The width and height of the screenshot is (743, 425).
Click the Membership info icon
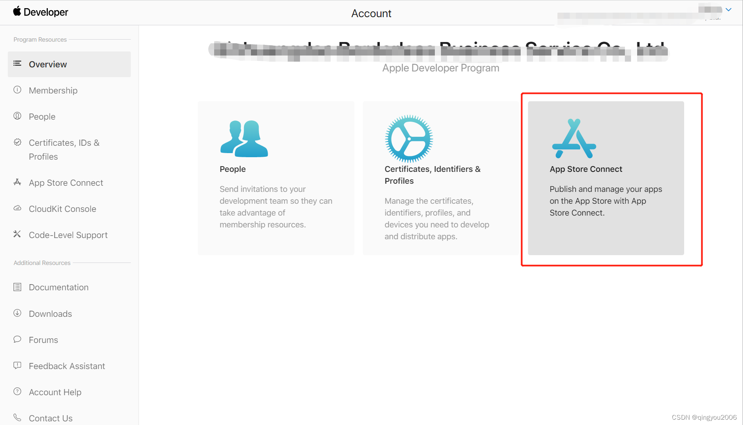(x=17, y=89)
